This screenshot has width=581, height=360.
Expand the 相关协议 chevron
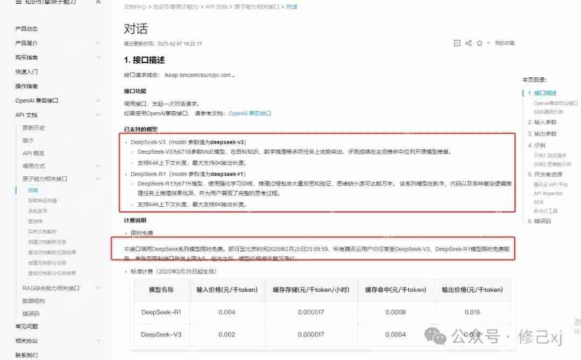(98, 341)
